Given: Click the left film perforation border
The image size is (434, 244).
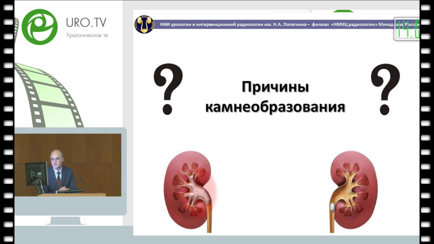Looking at the screenshot, I should point(8,122).
